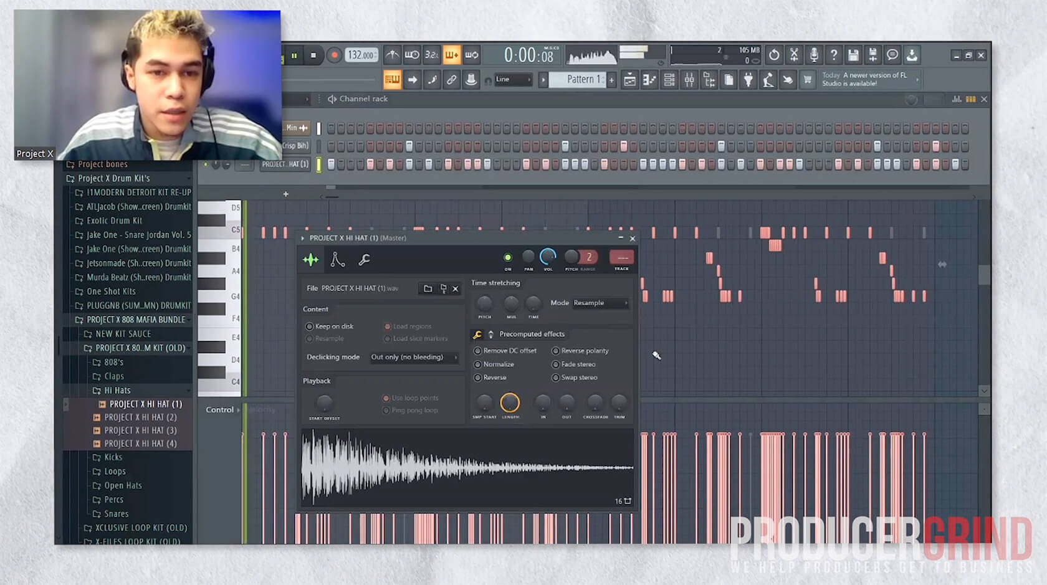Toggle channel rack graph editor icon
The width and height of the screenshot is (1047, 585).
coord(956,99)
